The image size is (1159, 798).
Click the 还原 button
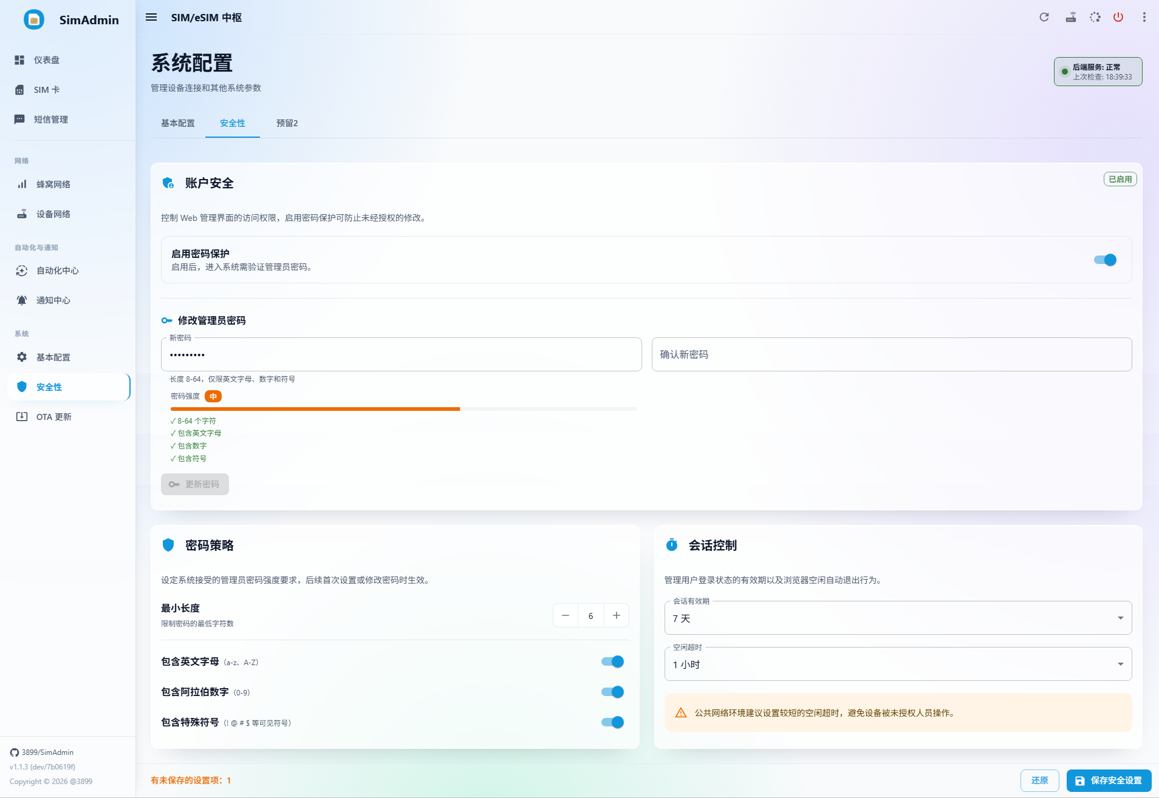1040,780
